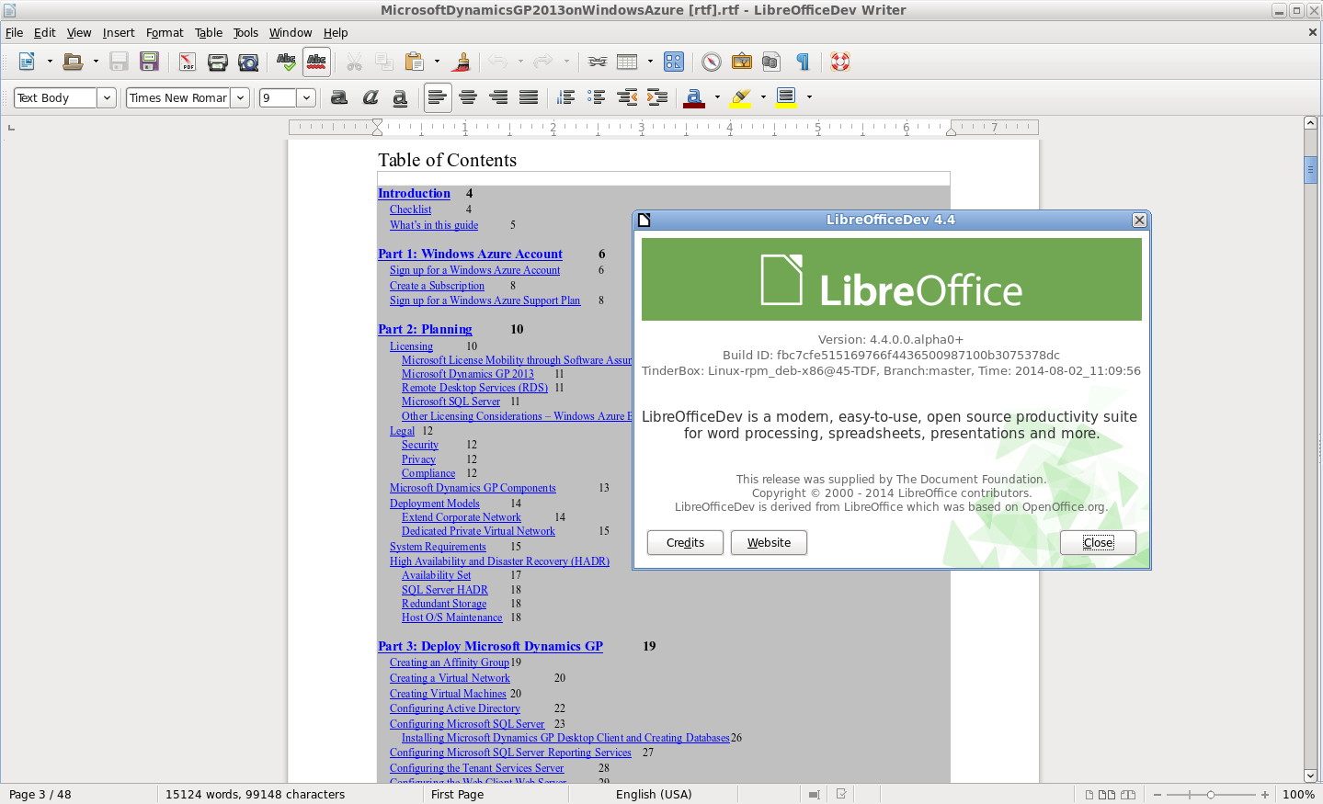The image size is (1323, 804).
Task: Toggle formatting marks (pilcrow) display
Action: click(x=803, y=62)
